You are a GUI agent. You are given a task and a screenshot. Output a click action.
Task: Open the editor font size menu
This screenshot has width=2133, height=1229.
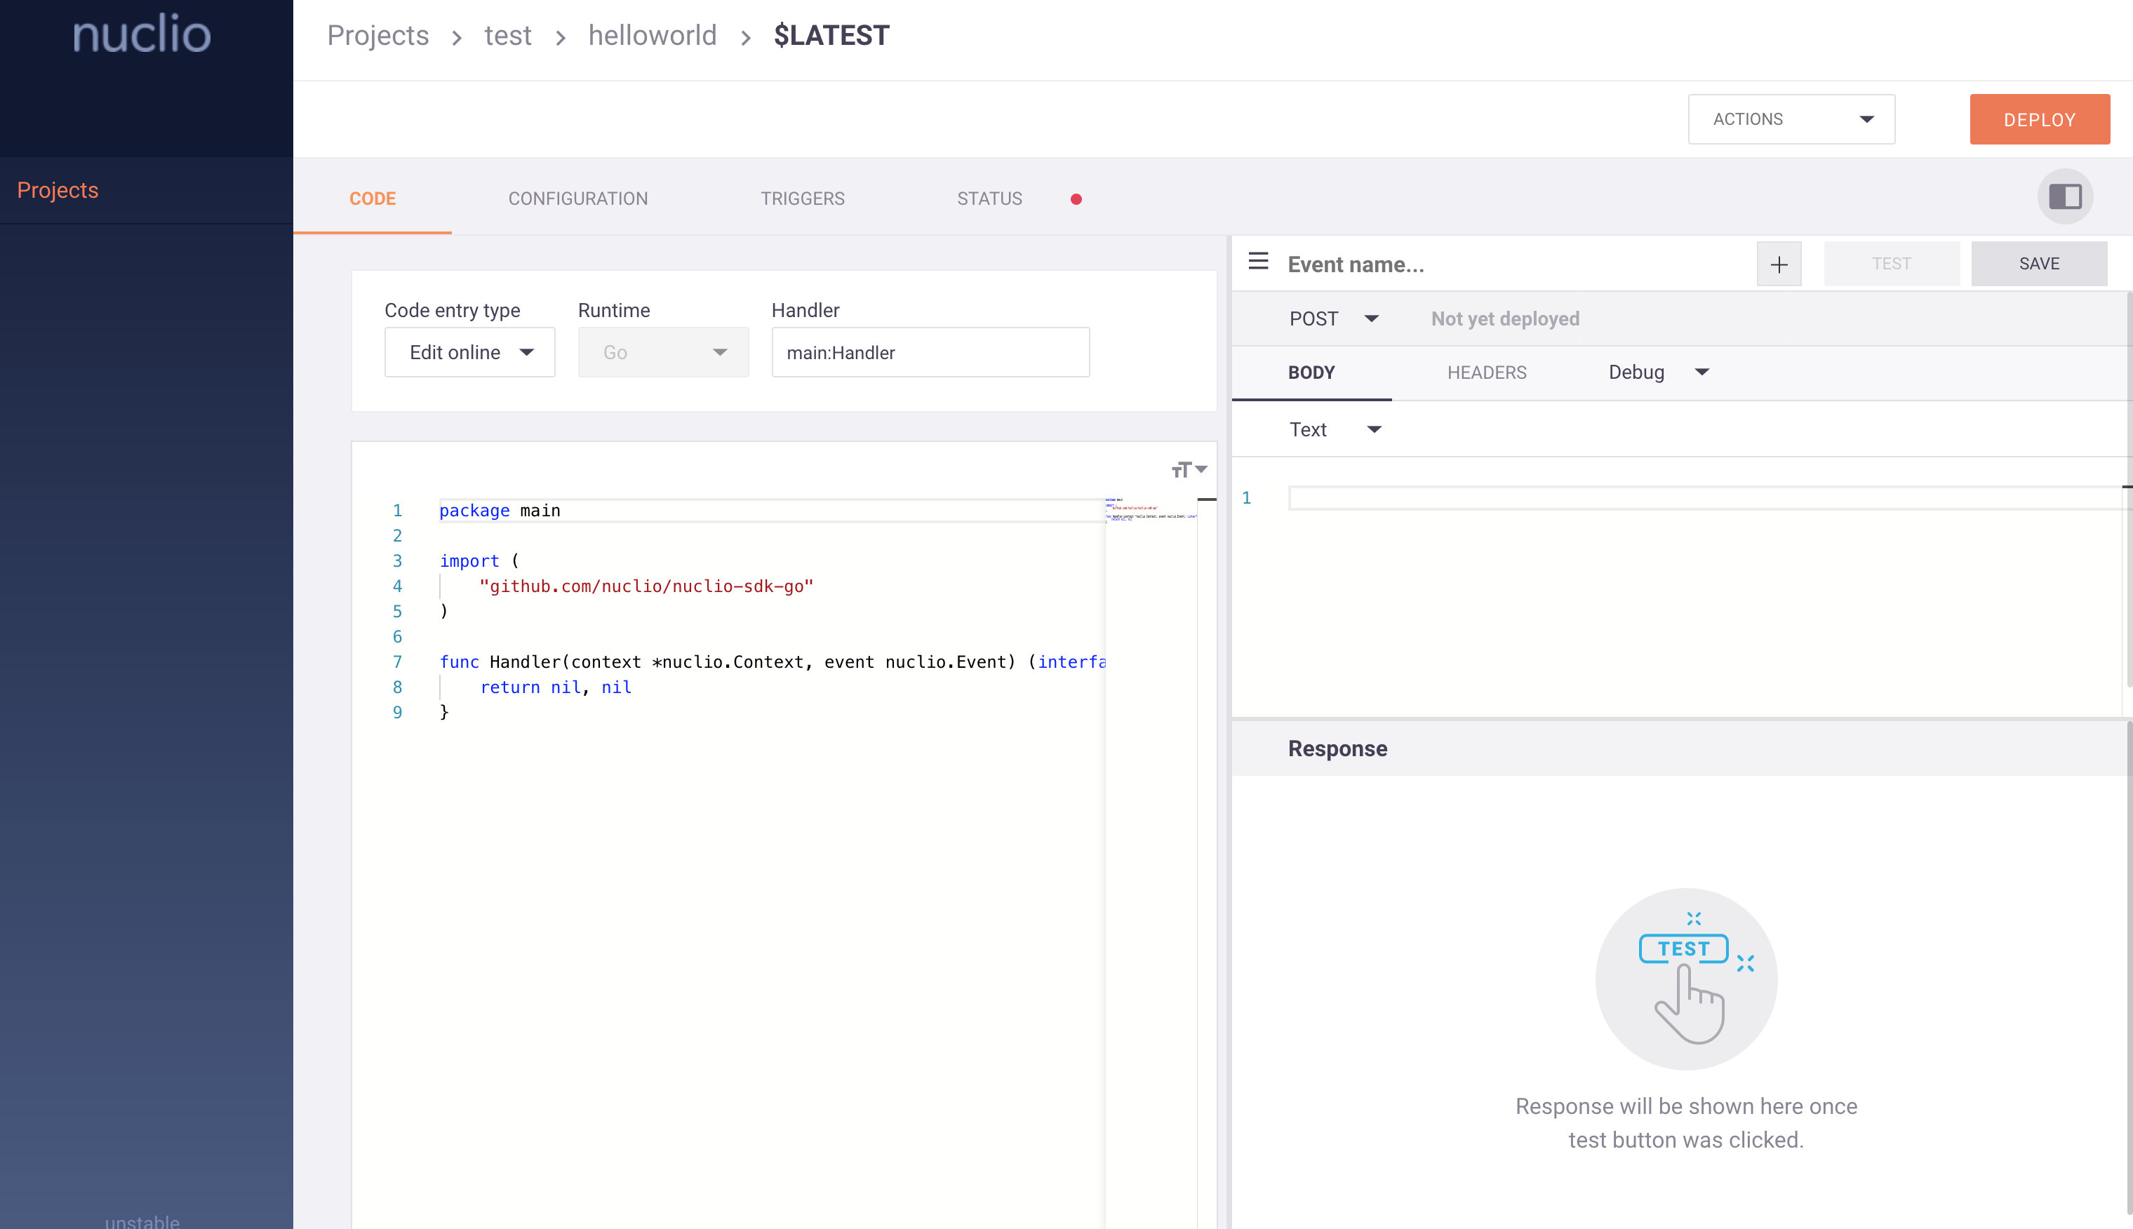[x=1189, y=469]
